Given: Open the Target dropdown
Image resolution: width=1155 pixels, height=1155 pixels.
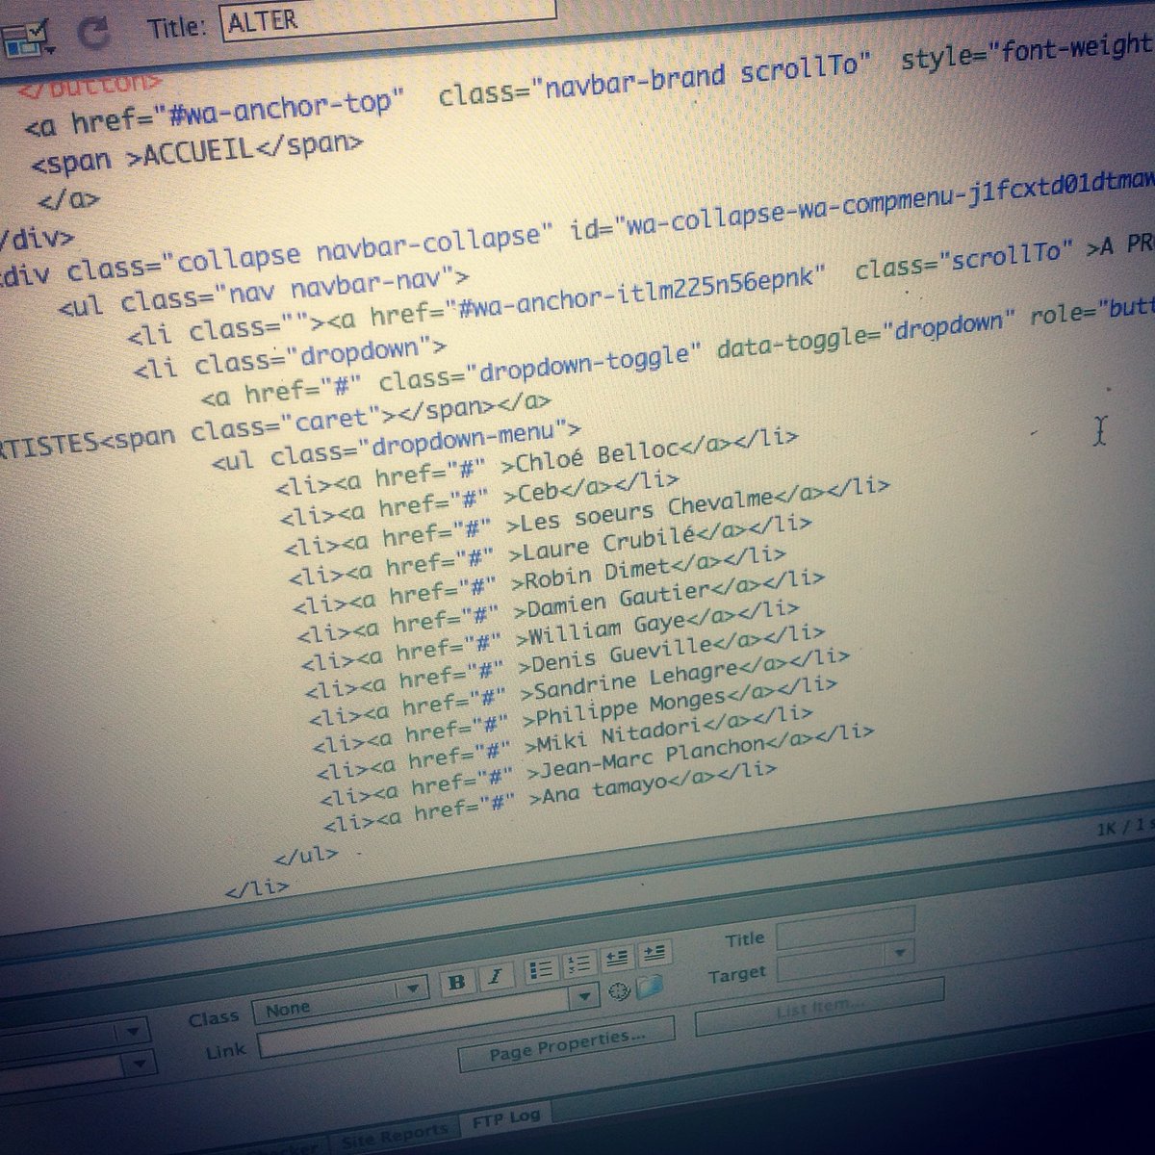Looking at the screenshot, I should pos(899,953).
